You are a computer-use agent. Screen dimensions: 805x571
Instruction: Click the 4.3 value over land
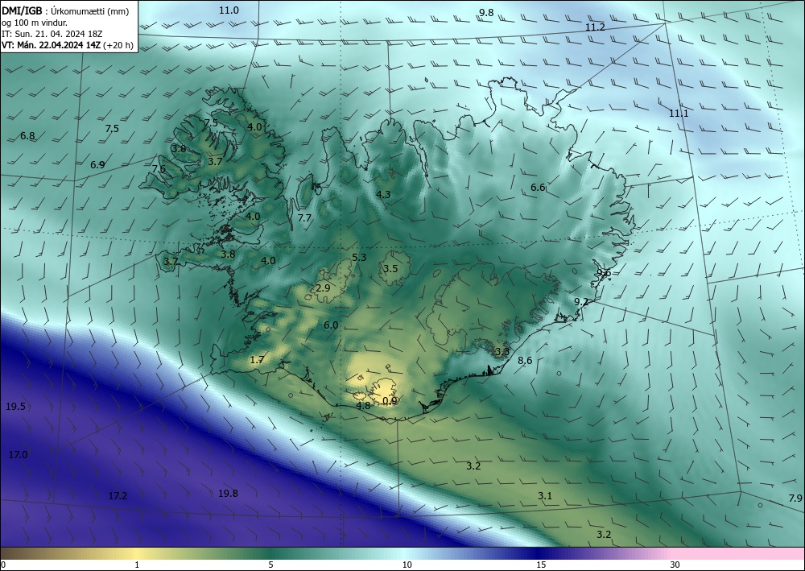coord(383,194)
